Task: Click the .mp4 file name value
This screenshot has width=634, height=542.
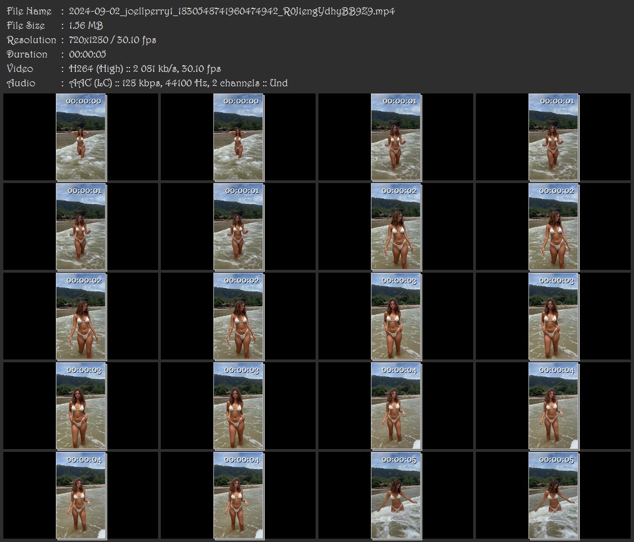Action: click(x=232, y=11)
